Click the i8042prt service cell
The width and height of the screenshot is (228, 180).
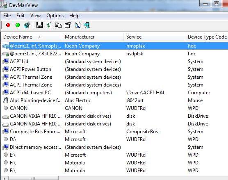coord(135,100)
